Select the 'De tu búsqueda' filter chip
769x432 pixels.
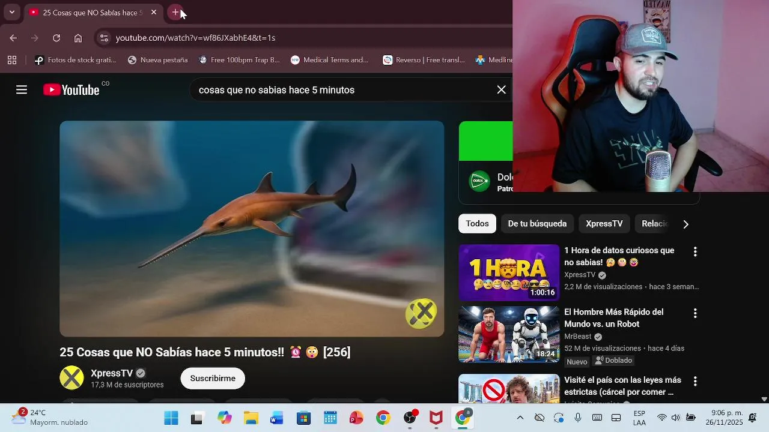pos(537,224)
